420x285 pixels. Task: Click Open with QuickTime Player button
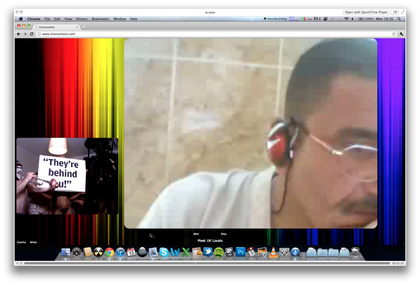[x=366, y=12]
